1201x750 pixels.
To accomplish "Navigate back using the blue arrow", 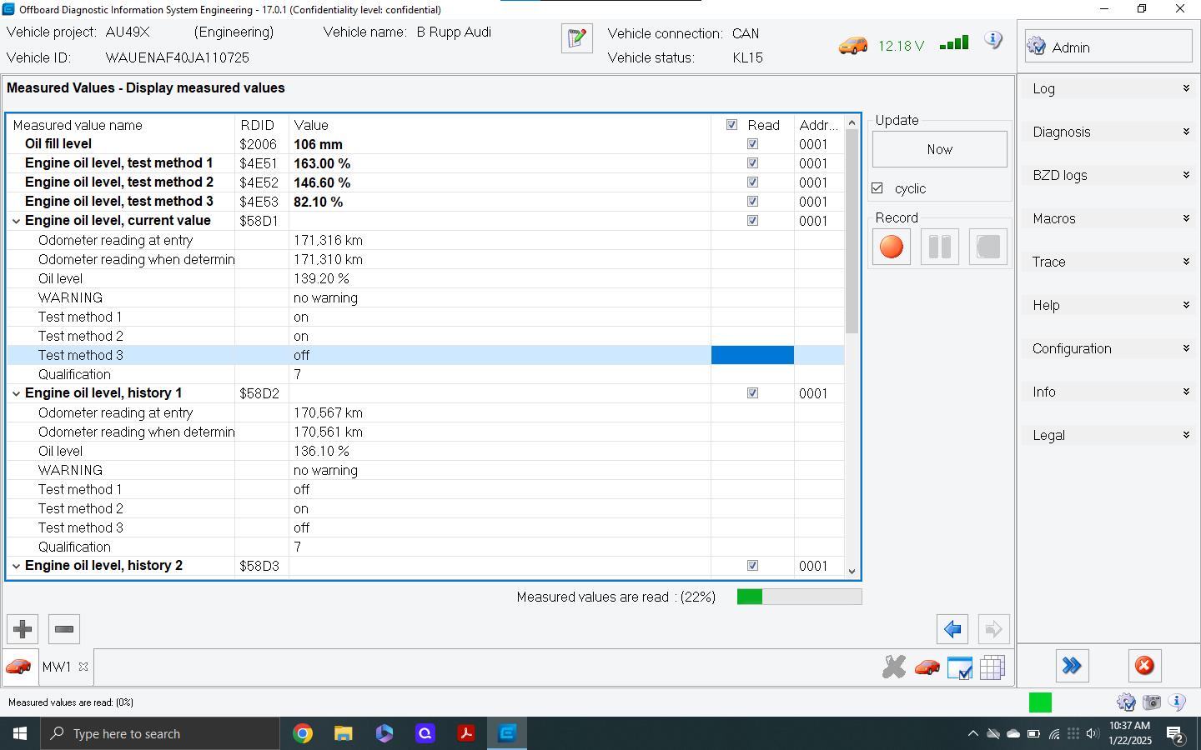I will pos(952,629).
